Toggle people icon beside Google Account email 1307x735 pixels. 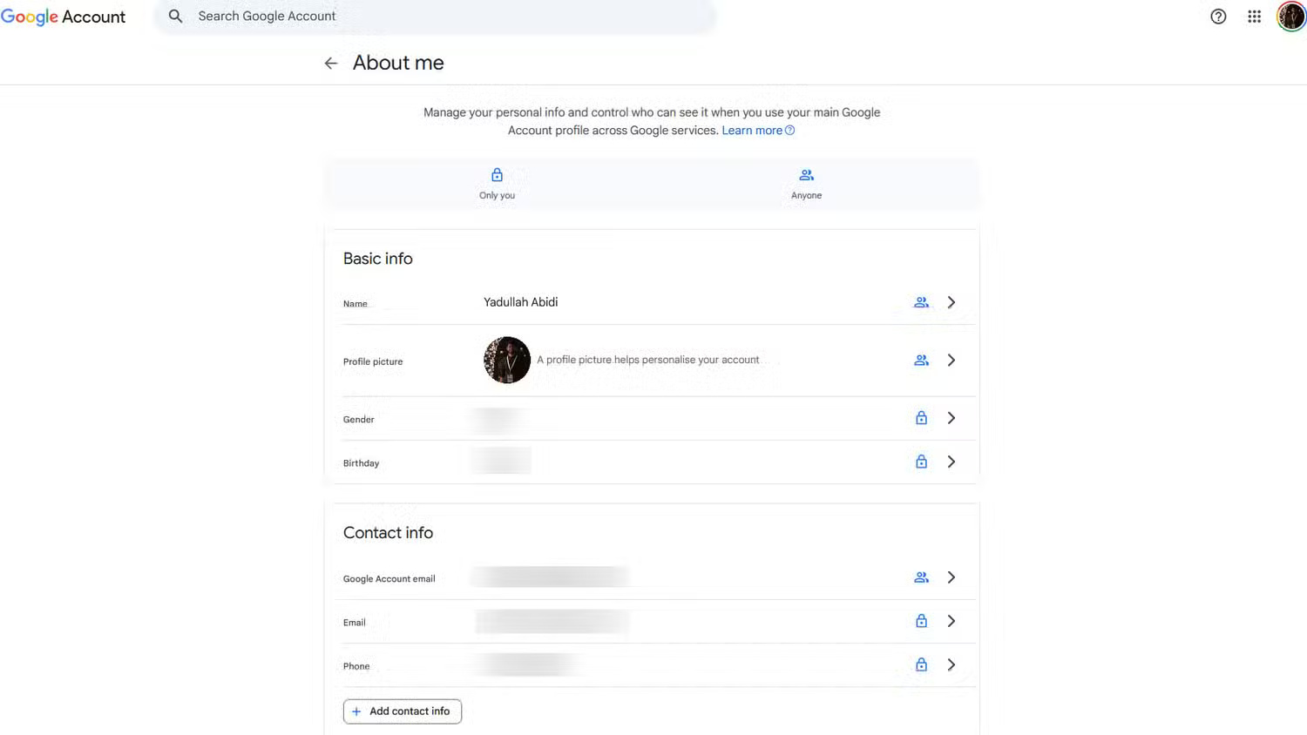(x=921, y=577)
